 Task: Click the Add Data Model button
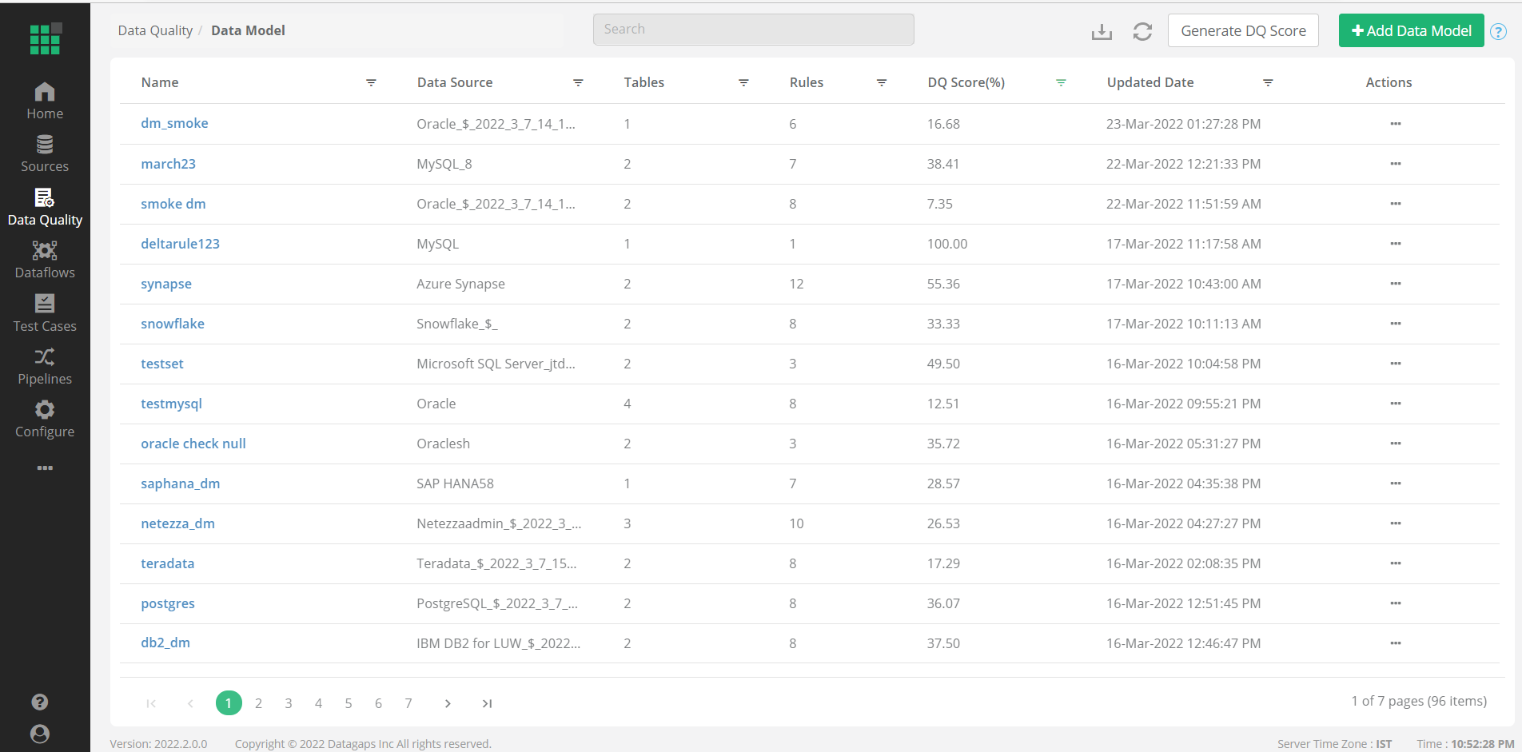(1411, 30)
